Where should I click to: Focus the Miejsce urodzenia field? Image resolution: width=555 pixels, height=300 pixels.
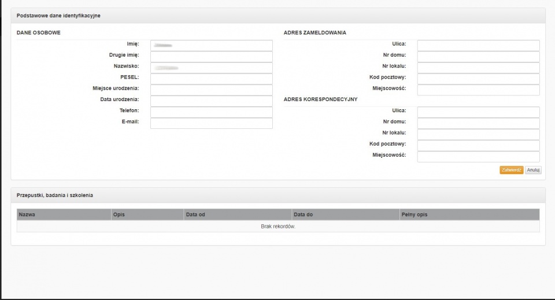212,90
